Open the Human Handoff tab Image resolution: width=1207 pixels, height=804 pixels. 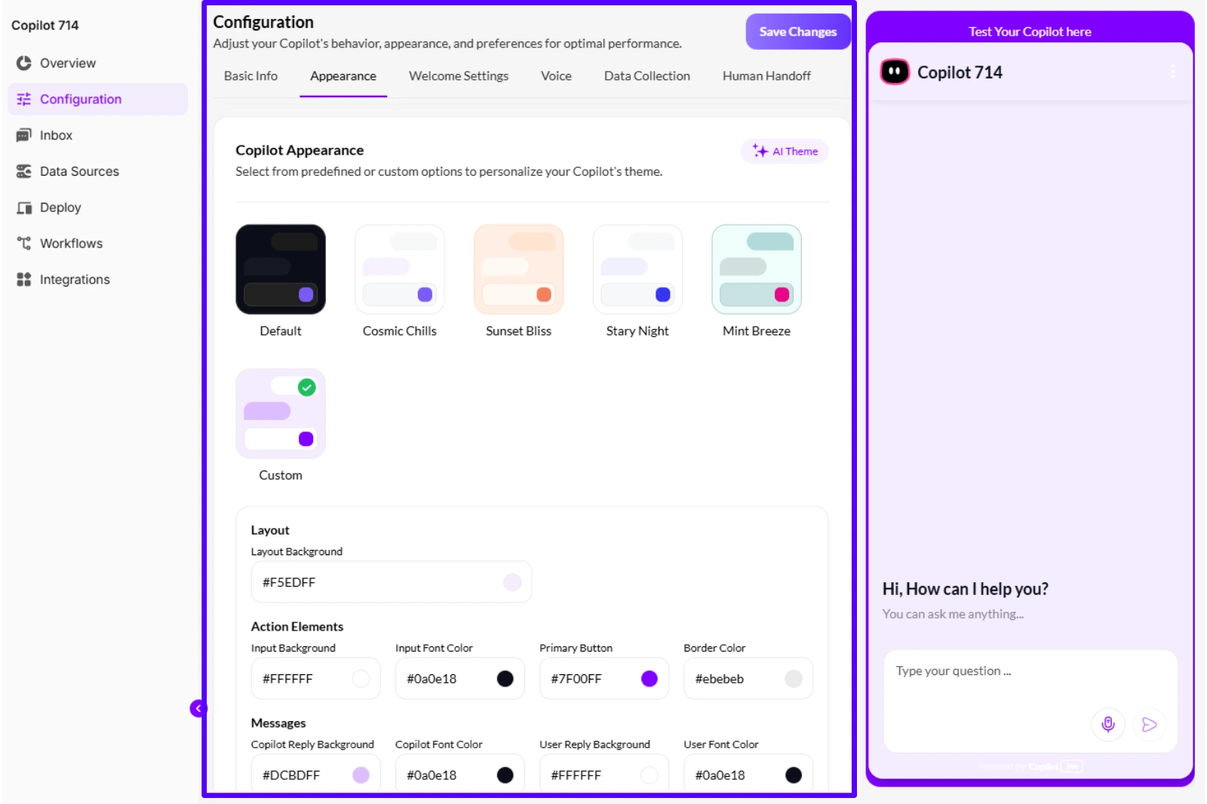[x=766, y=75]
